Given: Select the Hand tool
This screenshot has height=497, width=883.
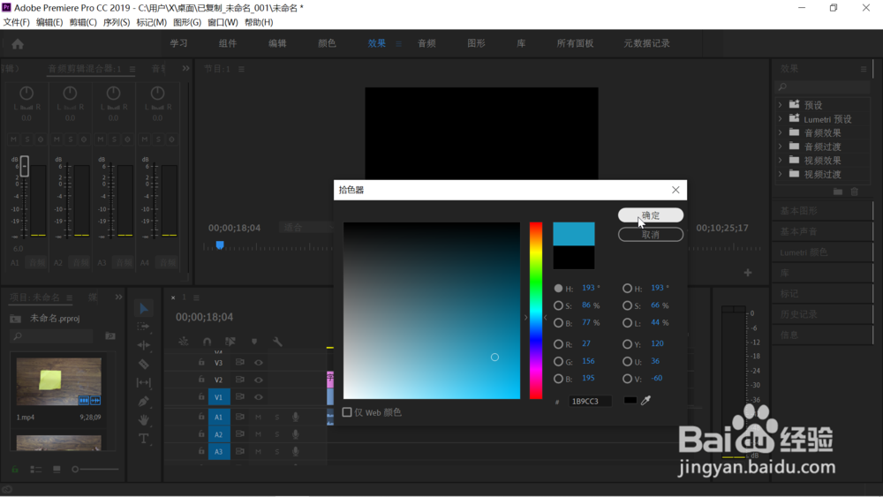Looking at the screenshot, I should click(x=144, y=420).
